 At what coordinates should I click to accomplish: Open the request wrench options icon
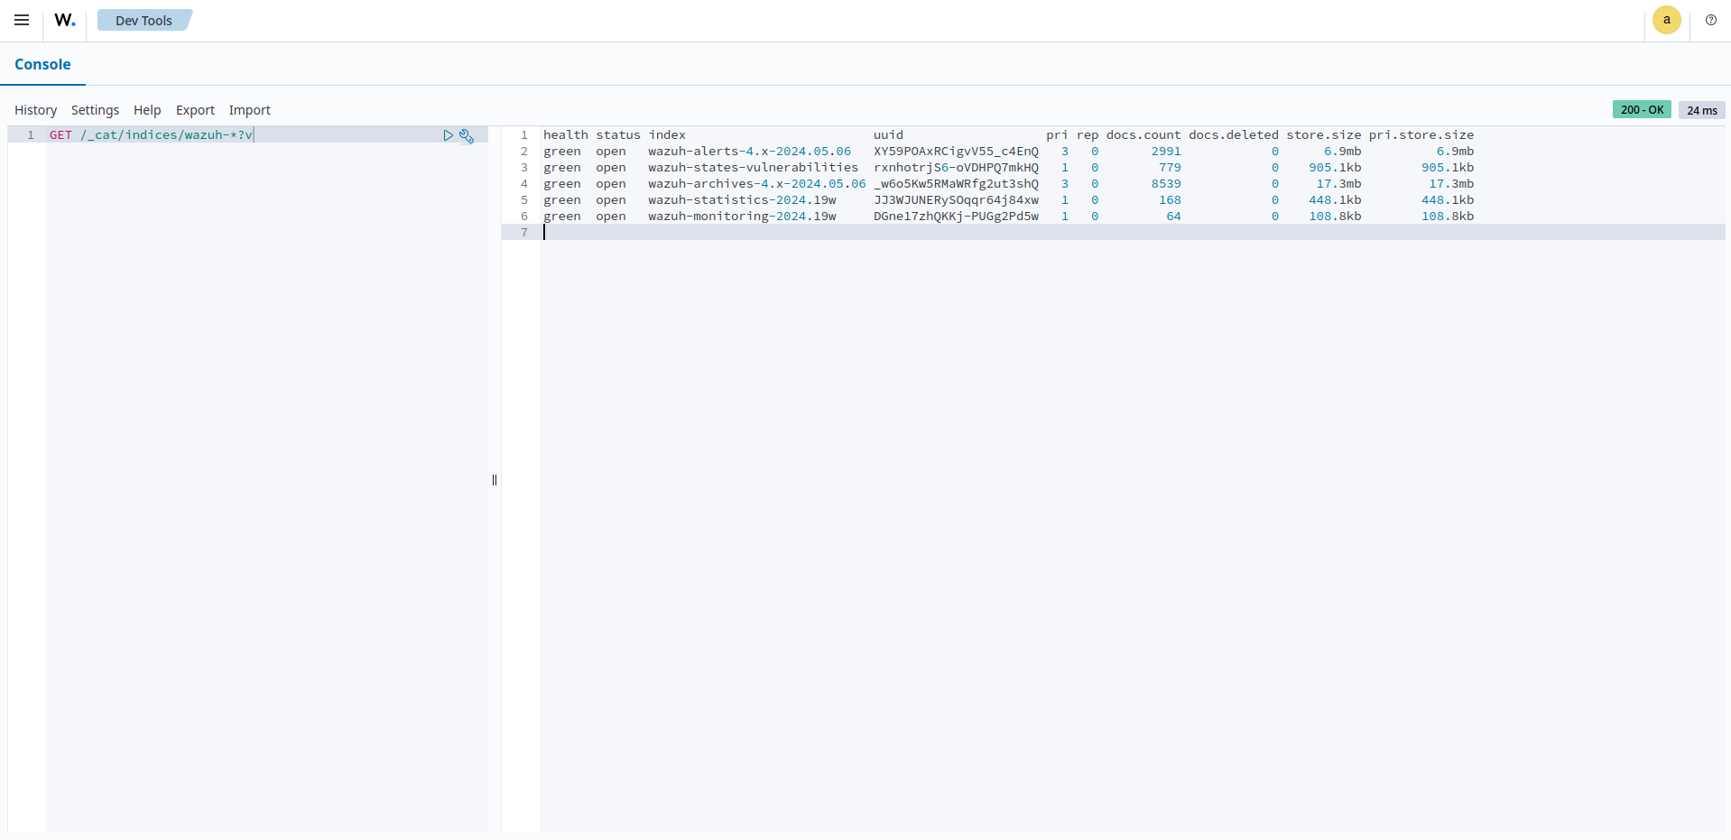pyautogui.click(x=466, y=136)
